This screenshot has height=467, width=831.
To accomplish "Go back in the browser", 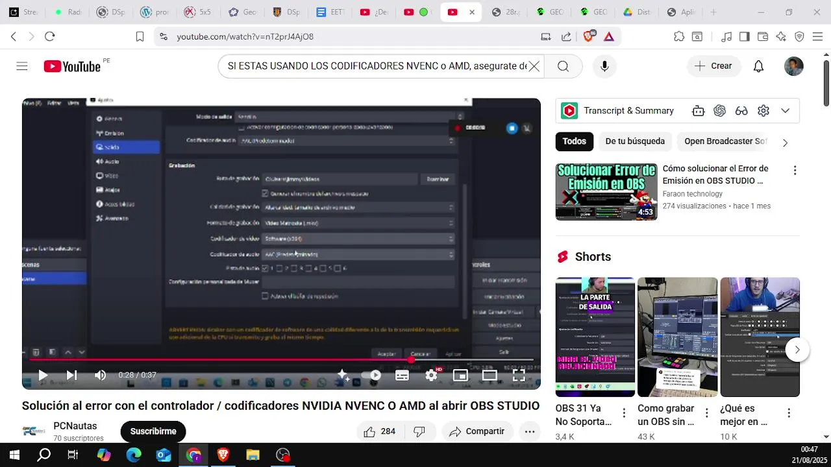I will pyautogui.click(x=14, y=37).
